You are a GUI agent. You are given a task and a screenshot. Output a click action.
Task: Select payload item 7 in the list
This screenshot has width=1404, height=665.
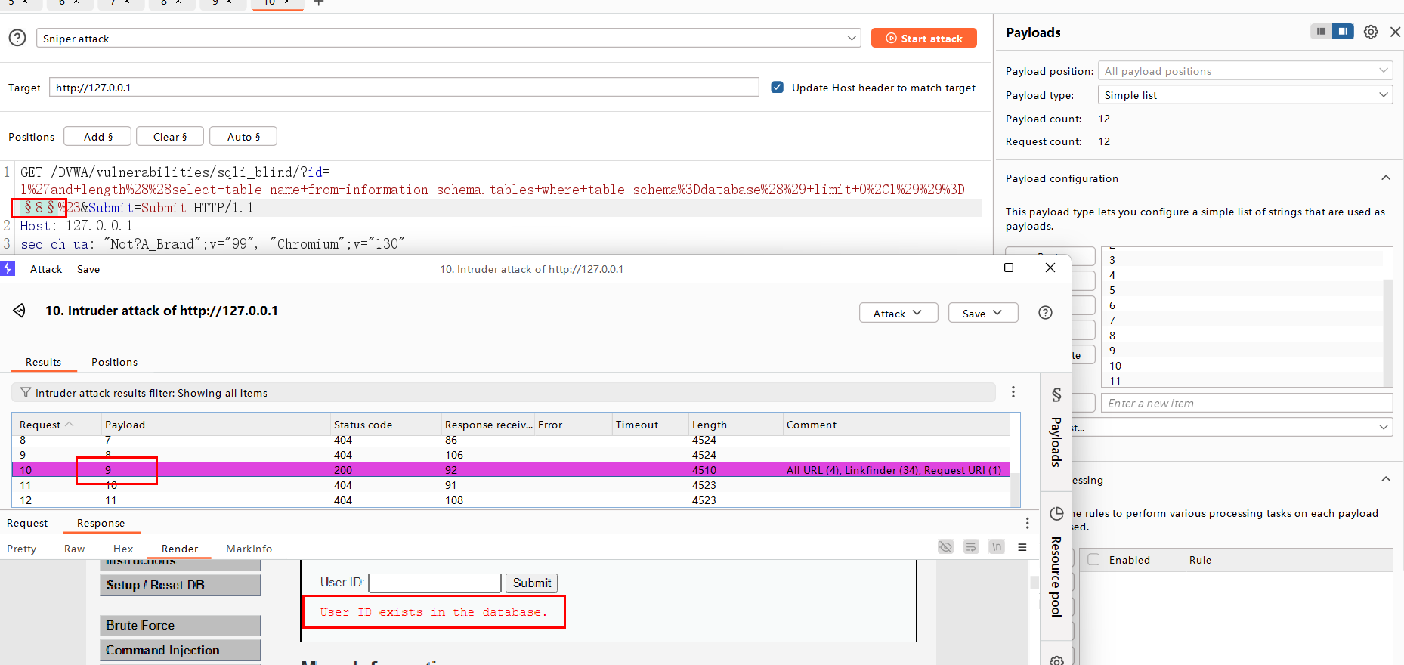[x=1242, y=320]
